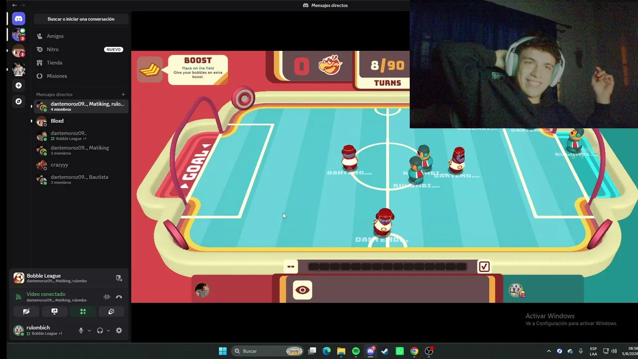
Task: Open Steam from the taskbar
Action: [385, 351]
